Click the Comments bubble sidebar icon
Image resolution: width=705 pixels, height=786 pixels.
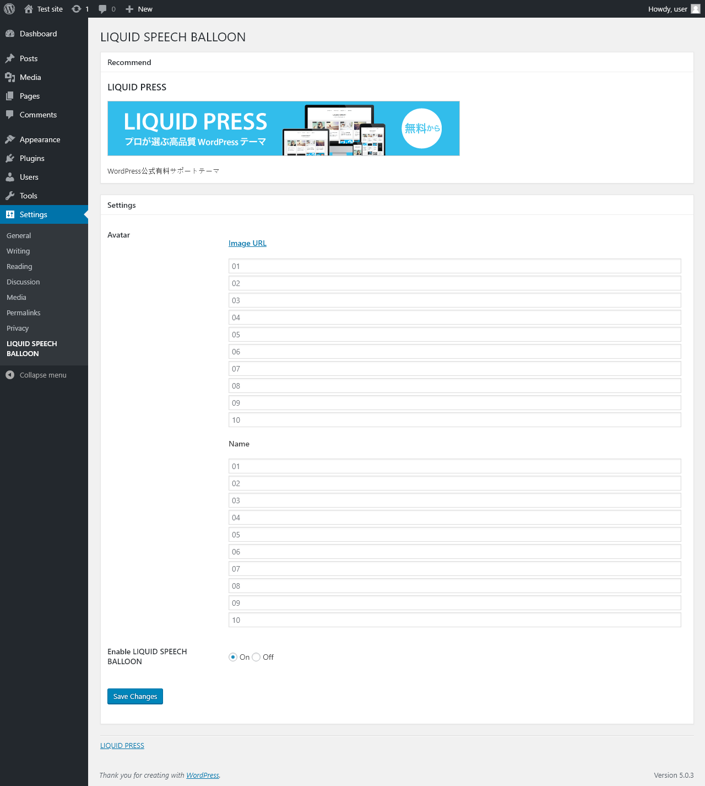pos(10,115)
